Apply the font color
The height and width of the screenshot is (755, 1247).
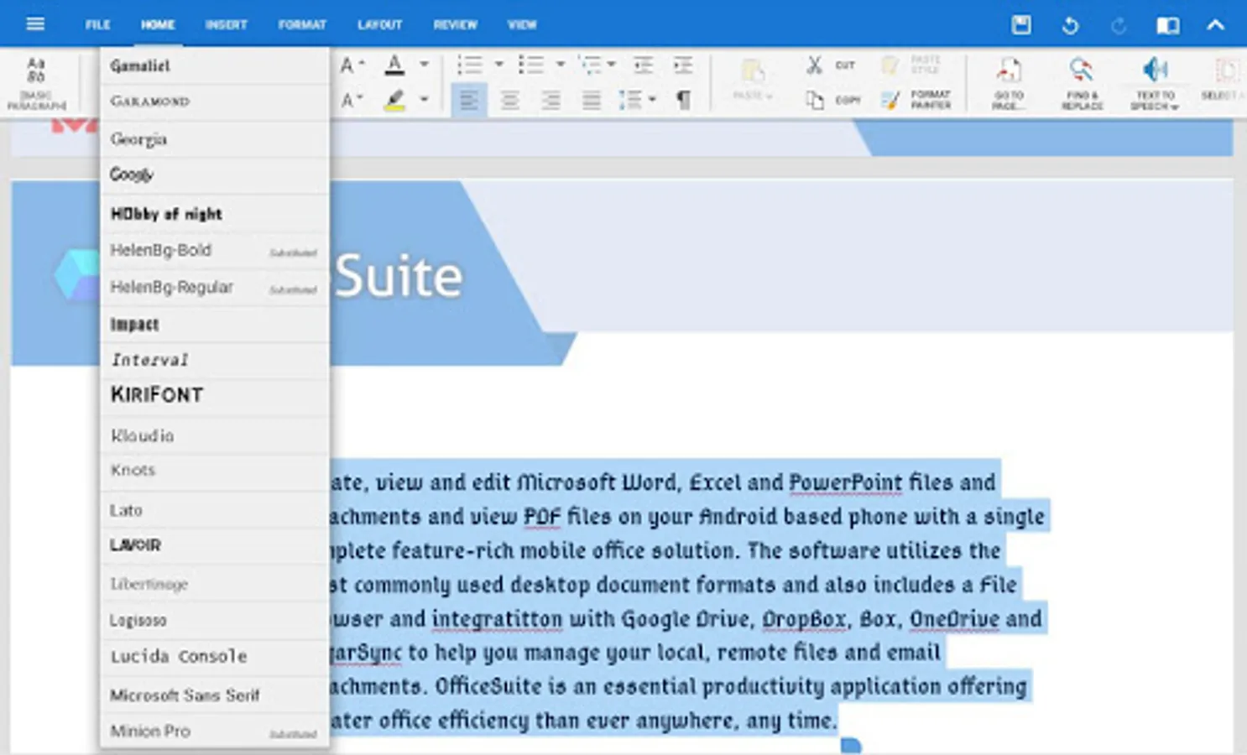tap(394, 65)
